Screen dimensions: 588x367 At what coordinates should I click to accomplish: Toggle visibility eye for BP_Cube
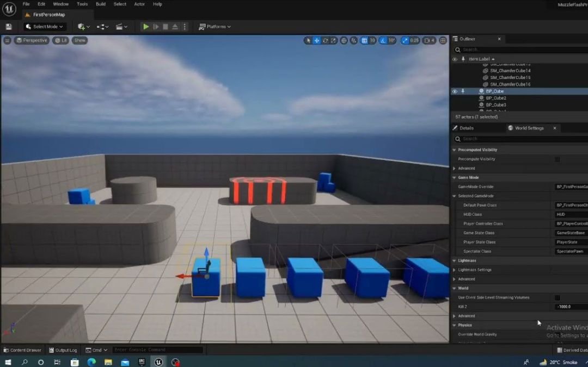[455, 91]
